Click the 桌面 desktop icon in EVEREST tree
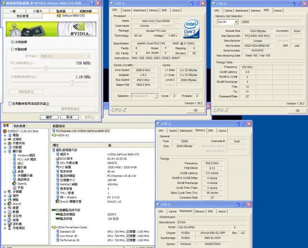 point(14,171)
